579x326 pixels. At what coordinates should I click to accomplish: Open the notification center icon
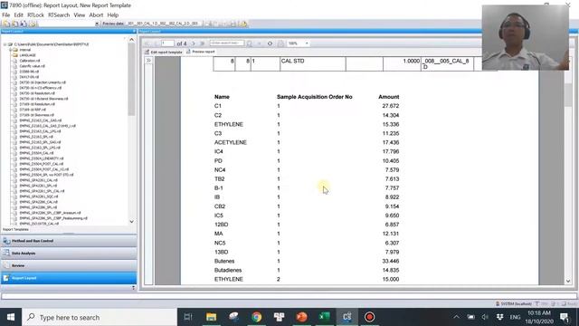pyautogui.click(x=565, y=317)
